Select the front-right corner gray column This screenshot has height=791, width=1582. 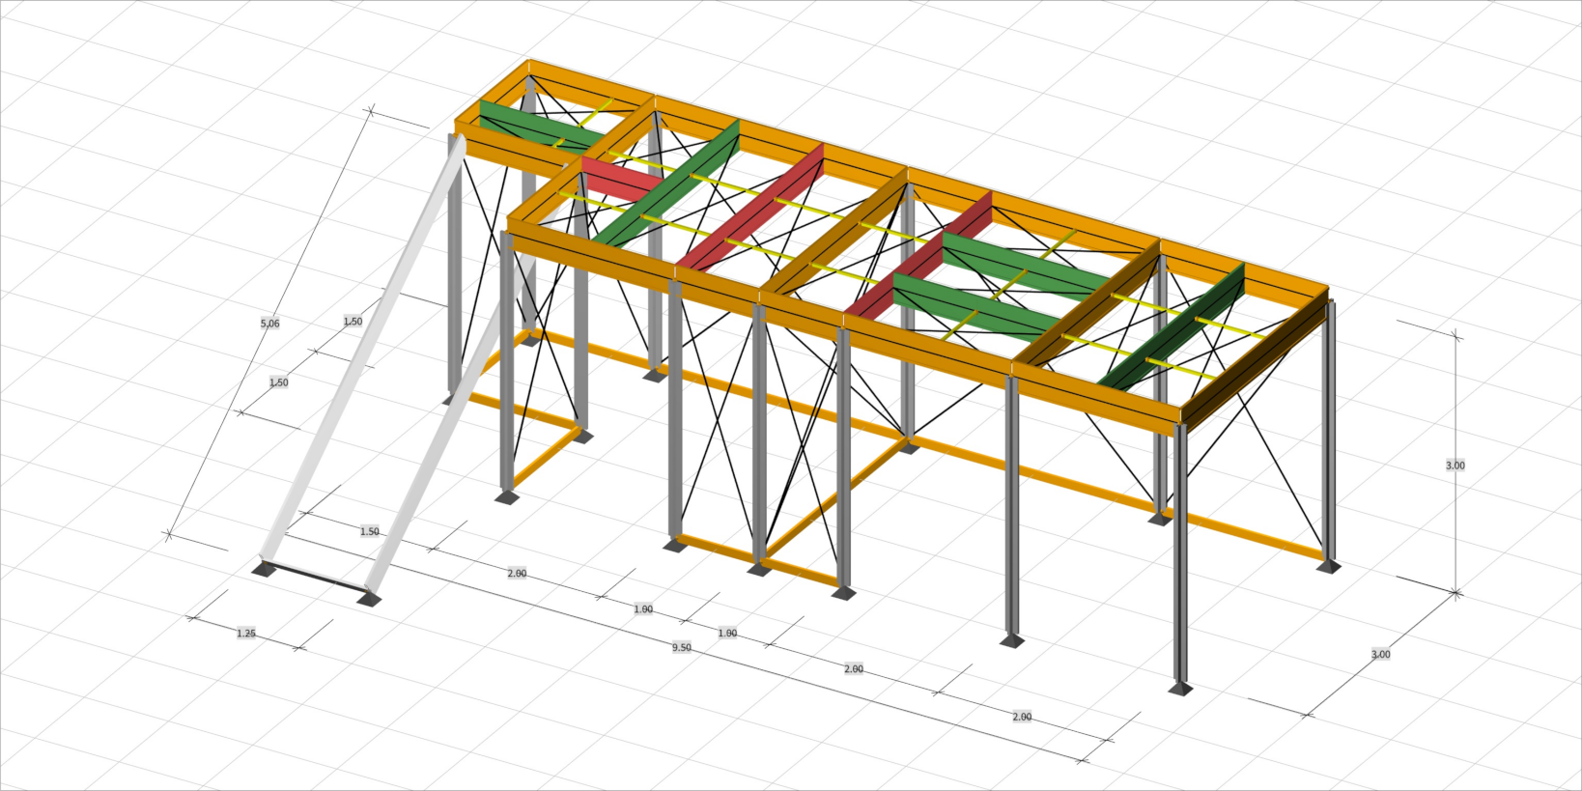click(1180, 551)
